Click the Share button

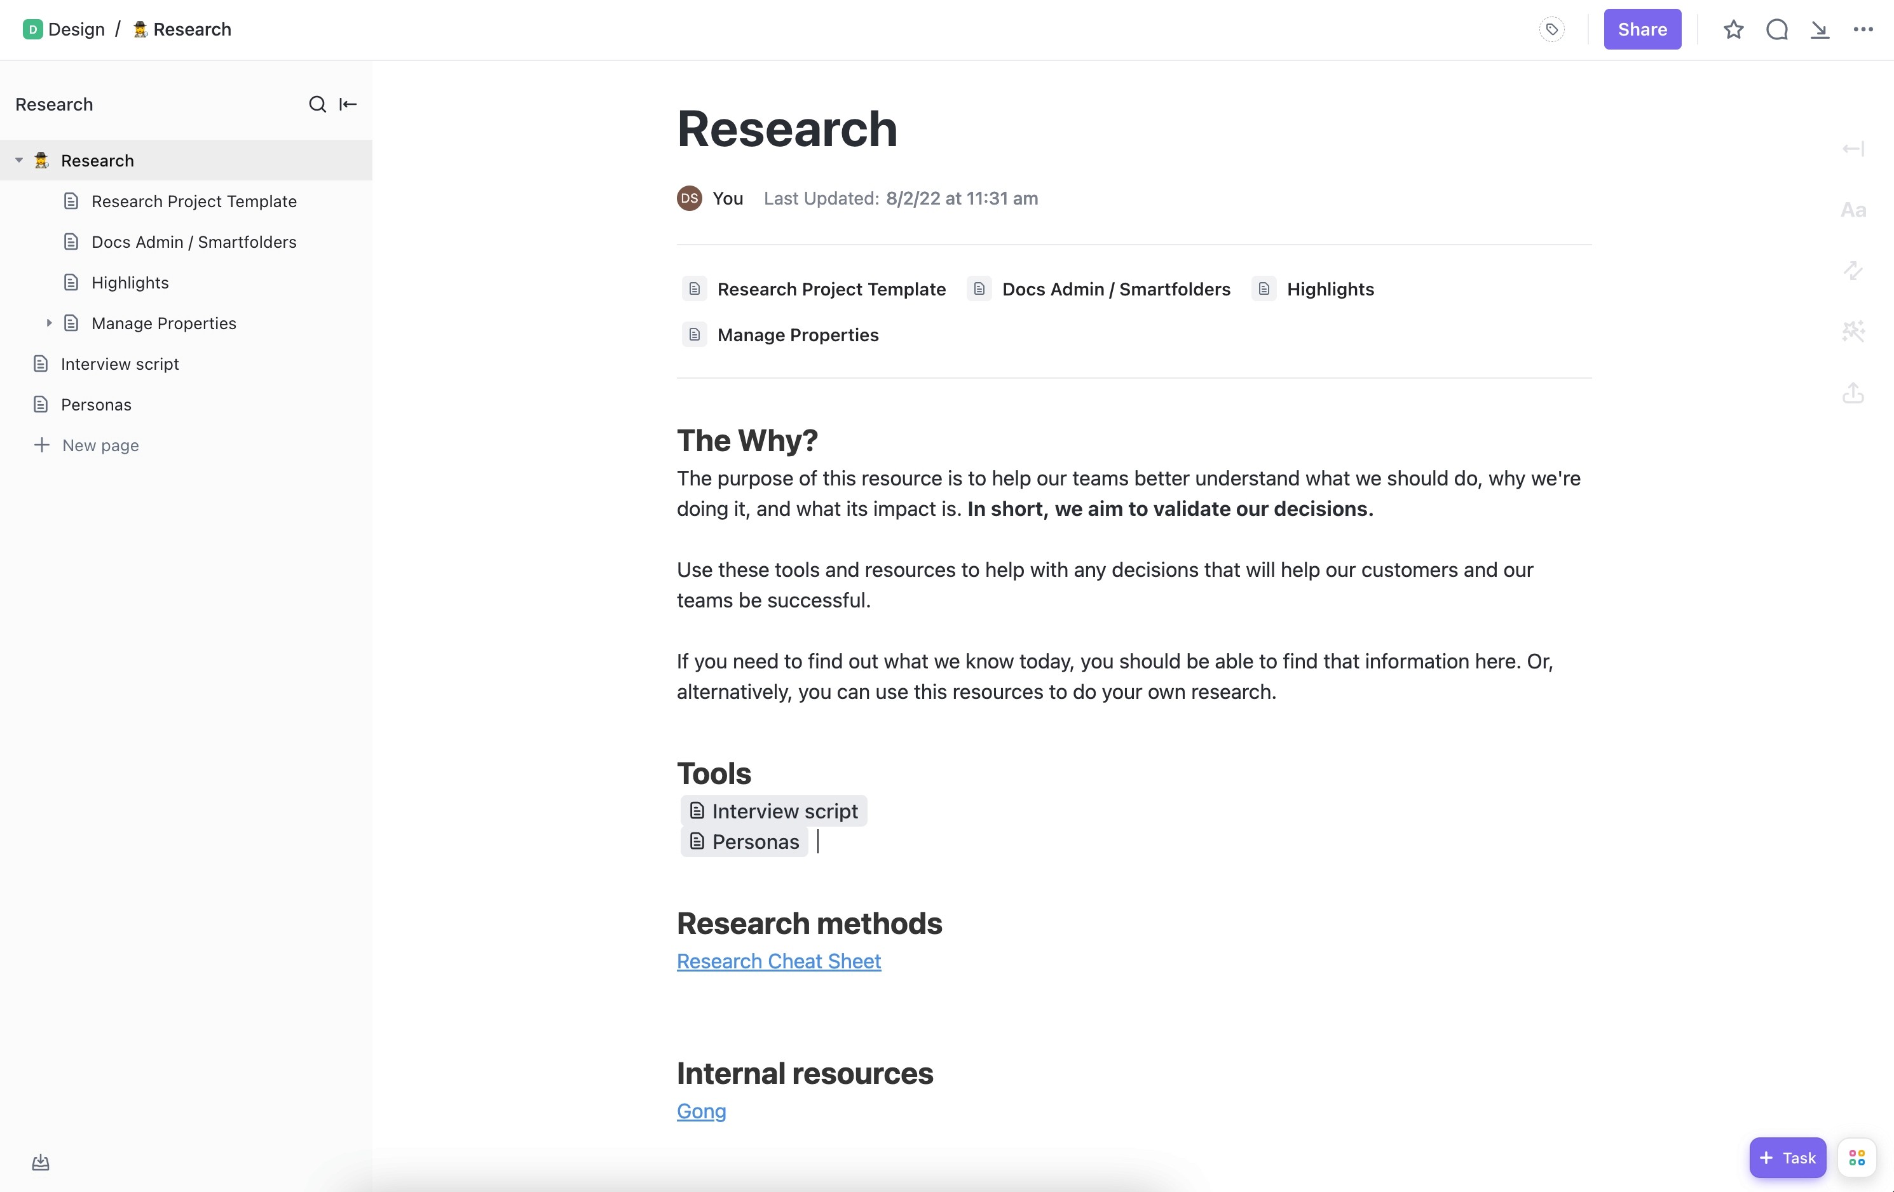click(x=1642, y=30)
